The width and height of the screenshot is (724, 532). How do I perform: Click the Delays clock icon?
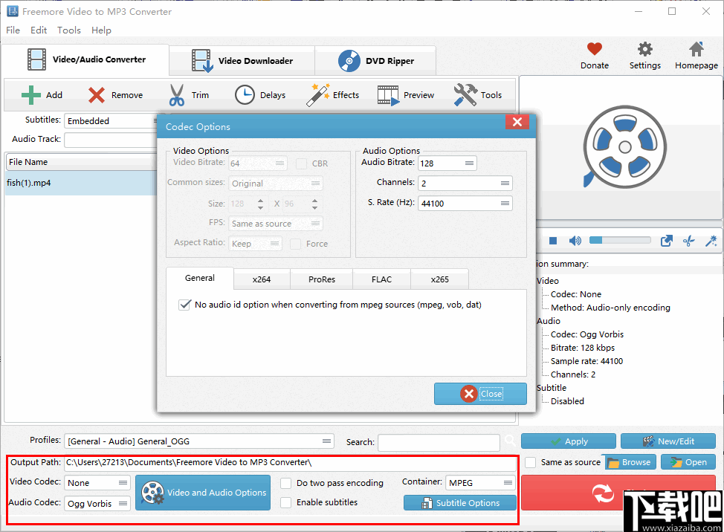tap(245, 94)
